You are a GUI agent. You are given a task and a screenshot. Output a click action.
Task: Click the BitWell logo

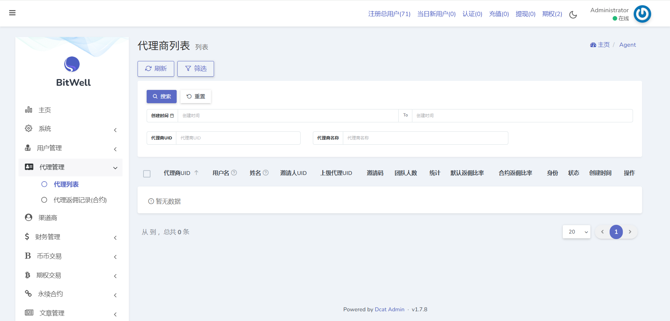pos(72,64)
